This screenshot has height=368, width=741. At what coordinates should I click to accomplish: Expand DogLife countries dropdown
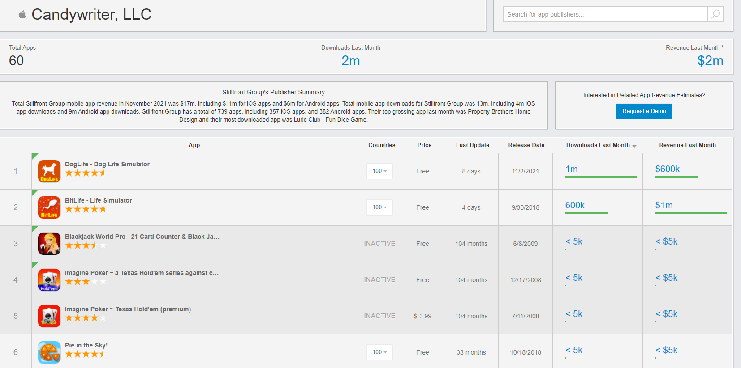coord(379,171)
